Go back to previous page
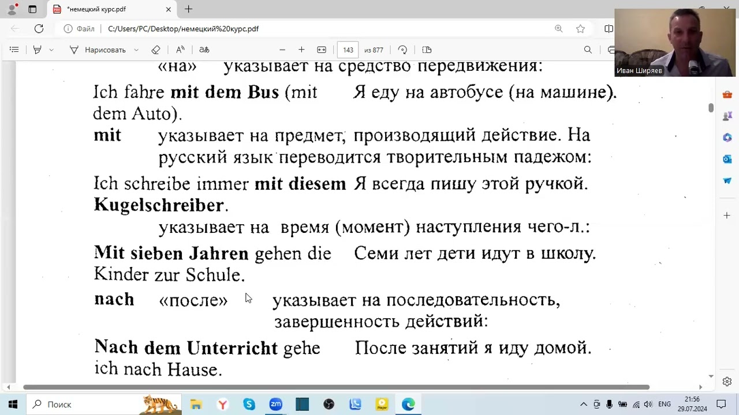Viewport: 739px width, 415px height. click(15, 28)
